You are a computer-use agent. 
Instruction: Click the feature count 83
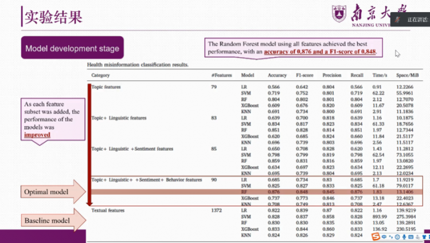[x=214, y=118]
